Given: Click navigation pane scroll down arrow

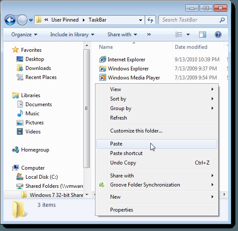Looking at the screenshot, I should point(87,195).
